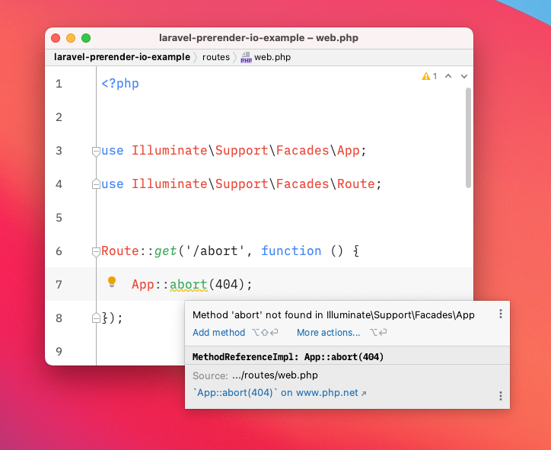Open App::abort(404) on www.php.net link

tap(279, 393)
